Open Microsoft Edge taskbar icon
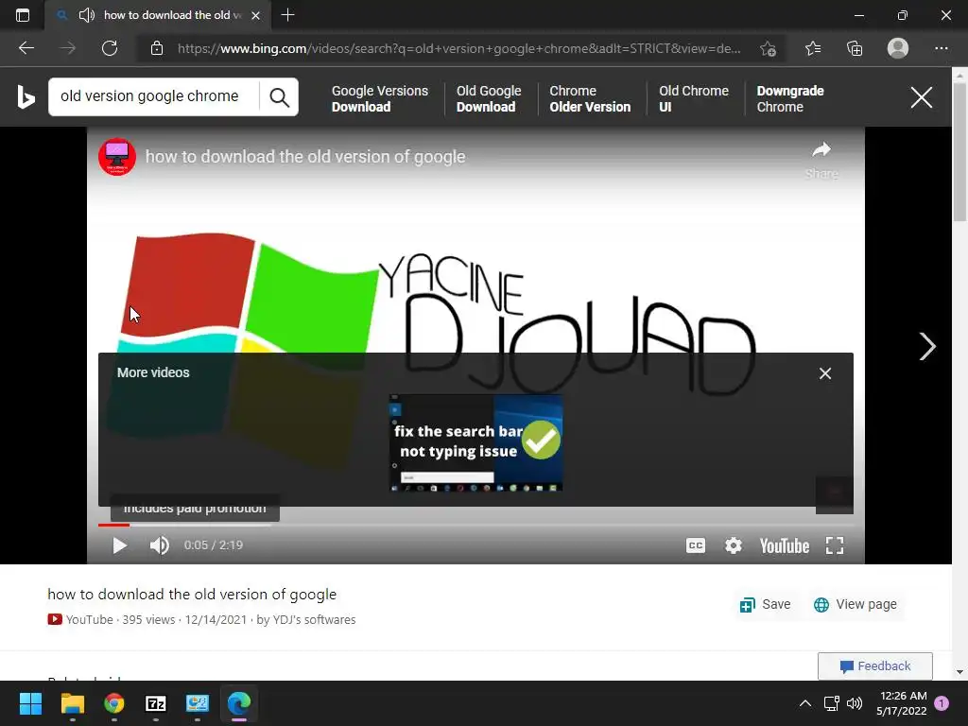Viewport: 968px width, 726px height. 239,703
